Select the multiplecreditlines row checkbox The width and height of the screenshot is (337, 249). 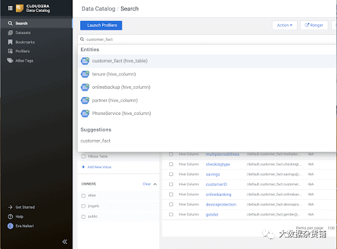pyautogui.click(x=171, y=154)
